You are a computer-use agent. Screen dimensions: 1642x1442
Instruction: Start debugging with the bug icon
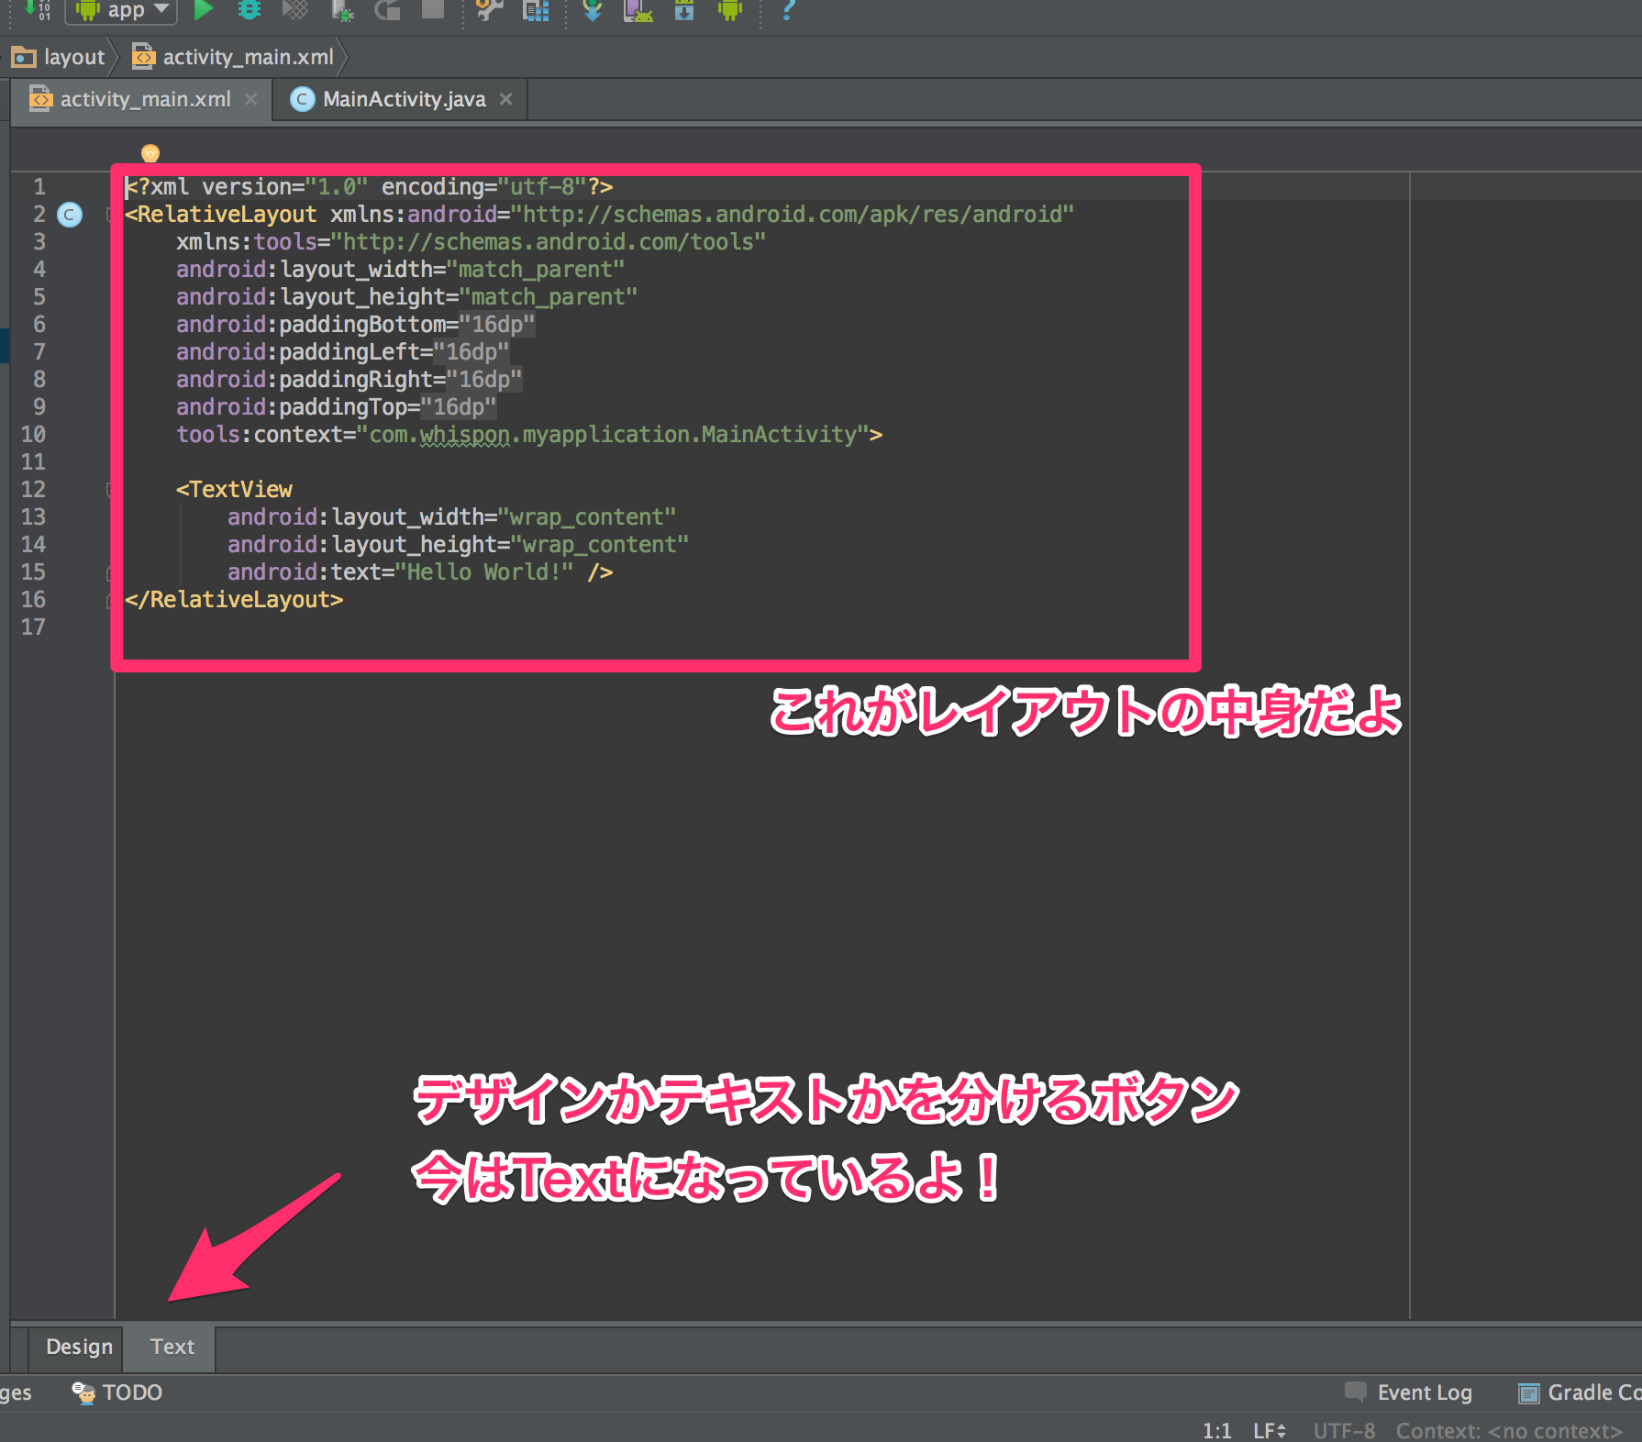point(249,9)
